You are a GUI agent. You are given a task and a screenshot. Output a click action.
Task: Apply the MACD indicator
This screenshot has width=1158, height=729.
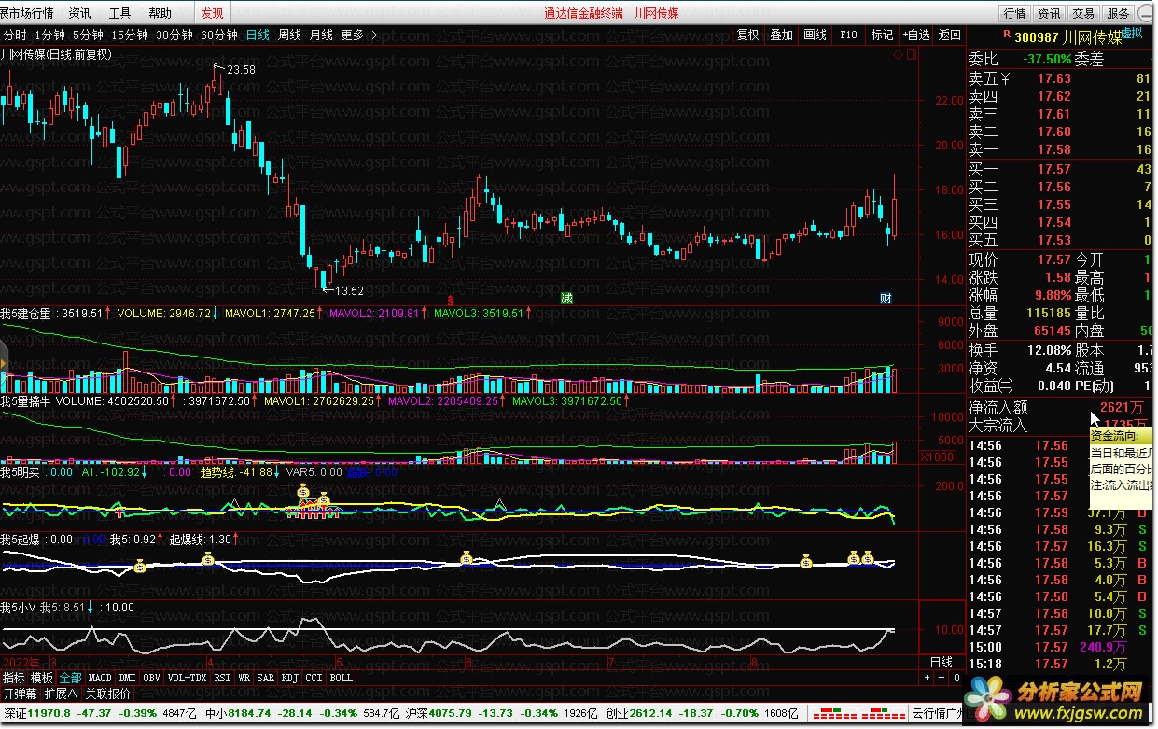[x=100, y=678]
